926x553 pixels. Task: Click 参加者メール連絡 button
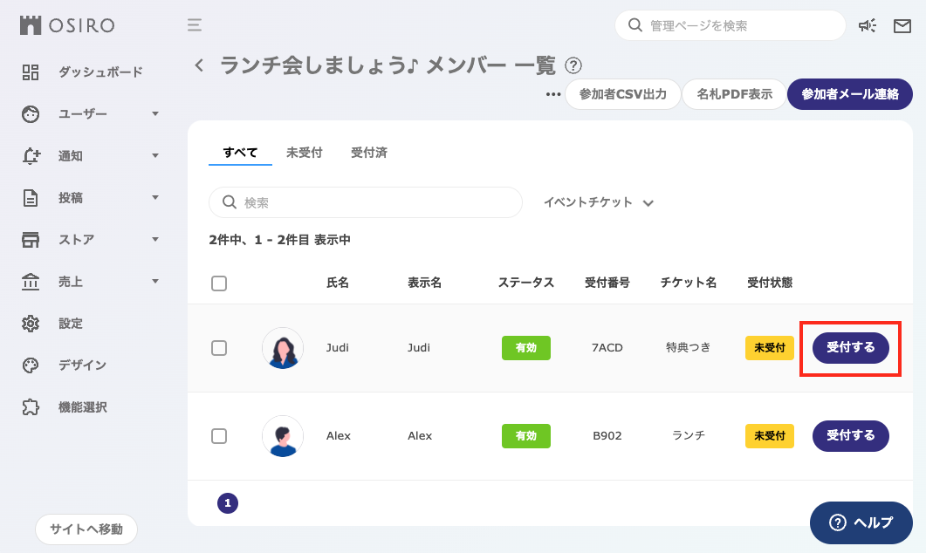pyautogui.click(x=849, y=93)
